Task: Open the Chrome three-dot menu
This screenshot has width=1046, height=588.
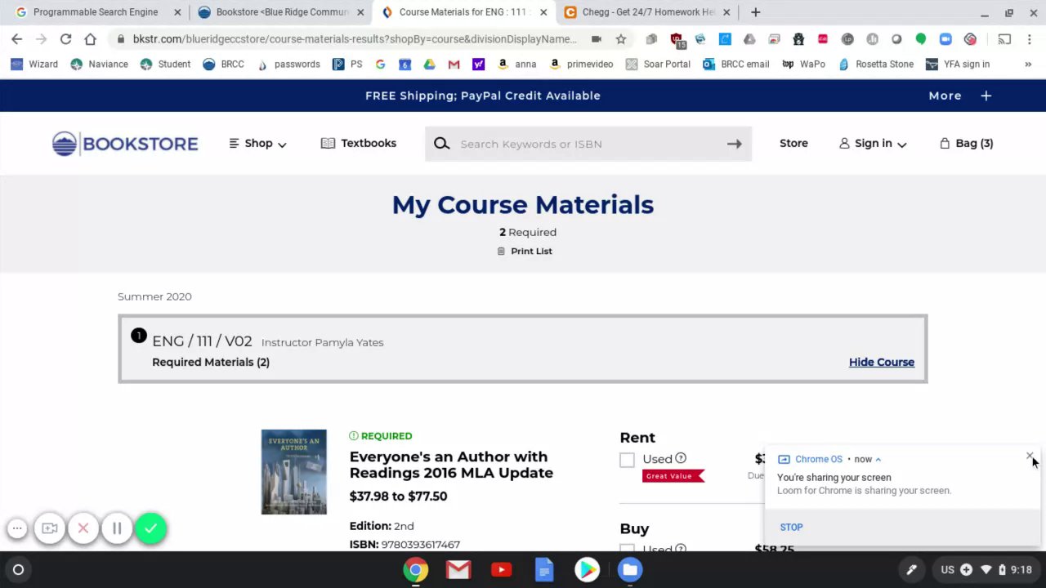Action: pos(1028,39)
